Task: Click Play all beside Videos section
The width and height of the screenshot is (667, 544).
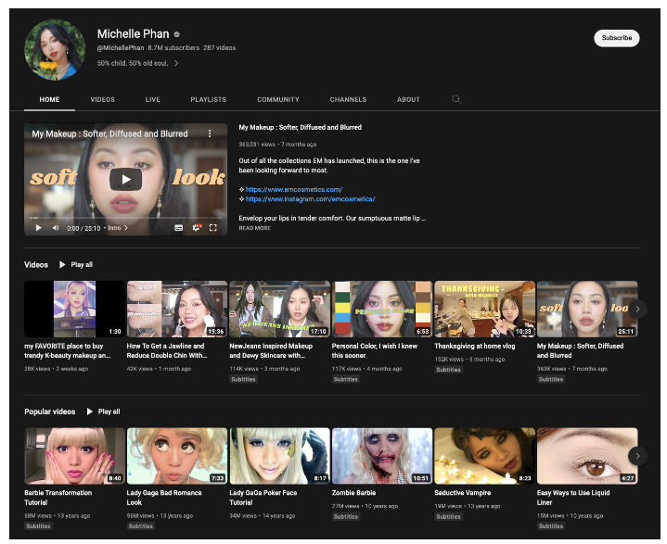Action: coord(77,265)
